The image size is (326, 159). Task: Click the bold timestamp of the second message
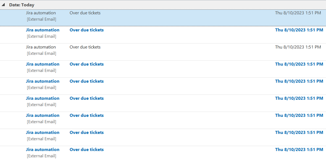click(x=299, y=30)
